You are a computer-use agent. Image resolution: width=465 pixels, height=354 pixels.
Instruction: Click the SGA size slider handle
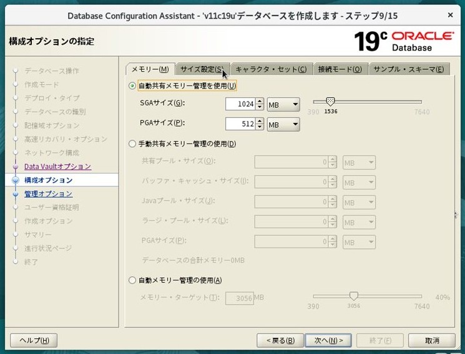click(x=330, y=102)
